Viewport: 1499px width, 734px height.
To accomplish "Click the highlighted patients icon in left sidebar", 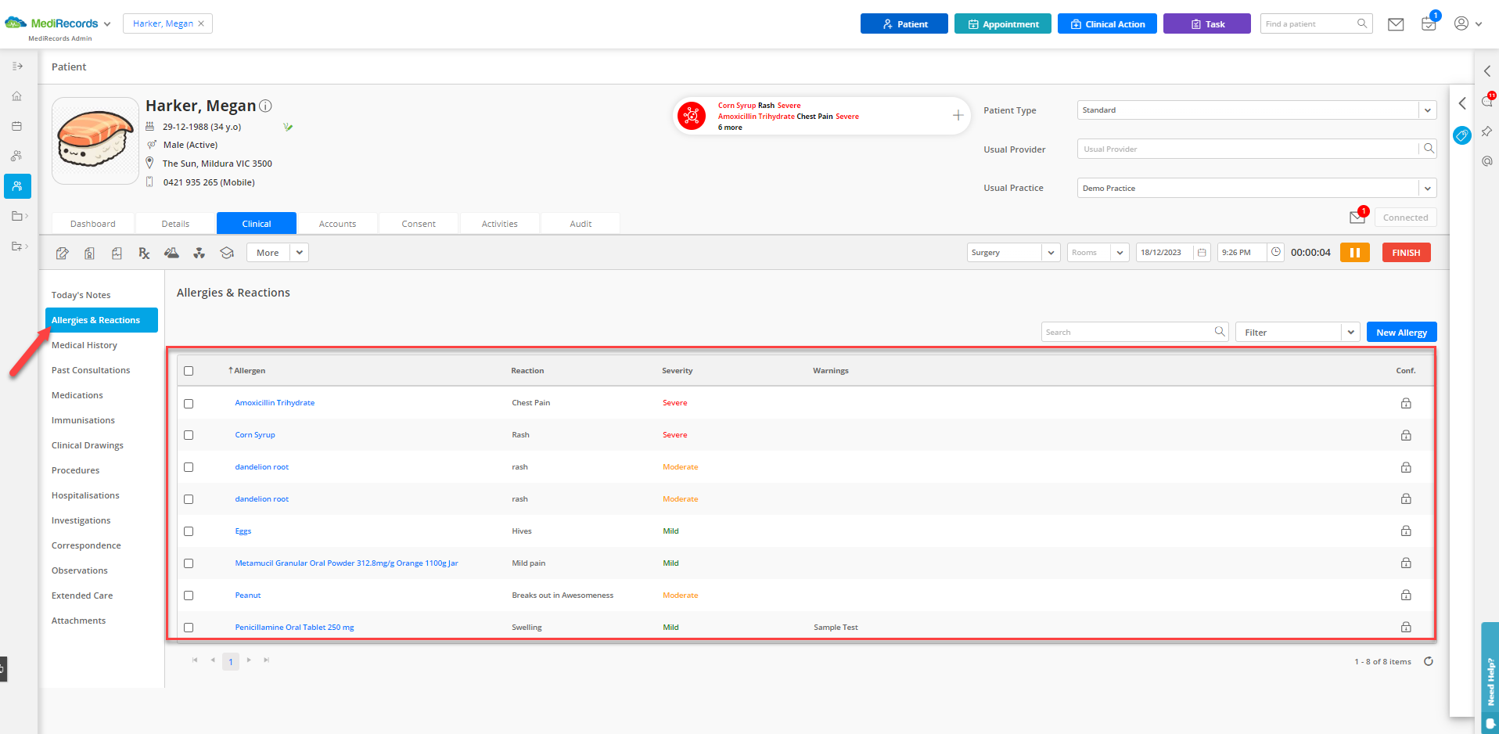I will point(17,186).
